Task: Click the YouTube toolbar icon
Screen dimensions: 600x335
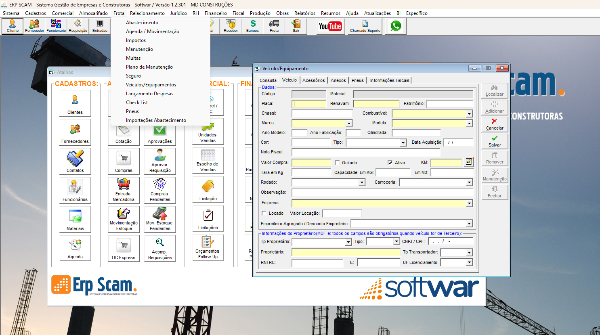Action: click(330, 26)
